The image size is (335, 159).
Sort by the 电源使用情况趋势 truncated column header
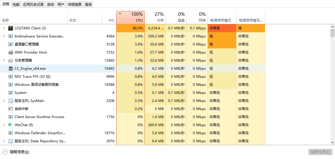[251, 17]
